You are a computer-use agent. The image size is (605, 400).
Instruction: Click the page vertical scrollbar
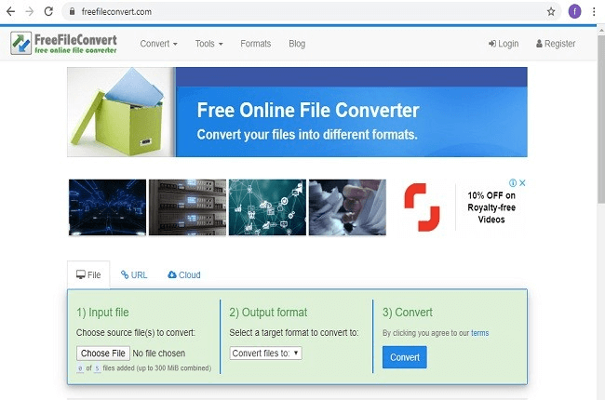[x=600, y=120]
